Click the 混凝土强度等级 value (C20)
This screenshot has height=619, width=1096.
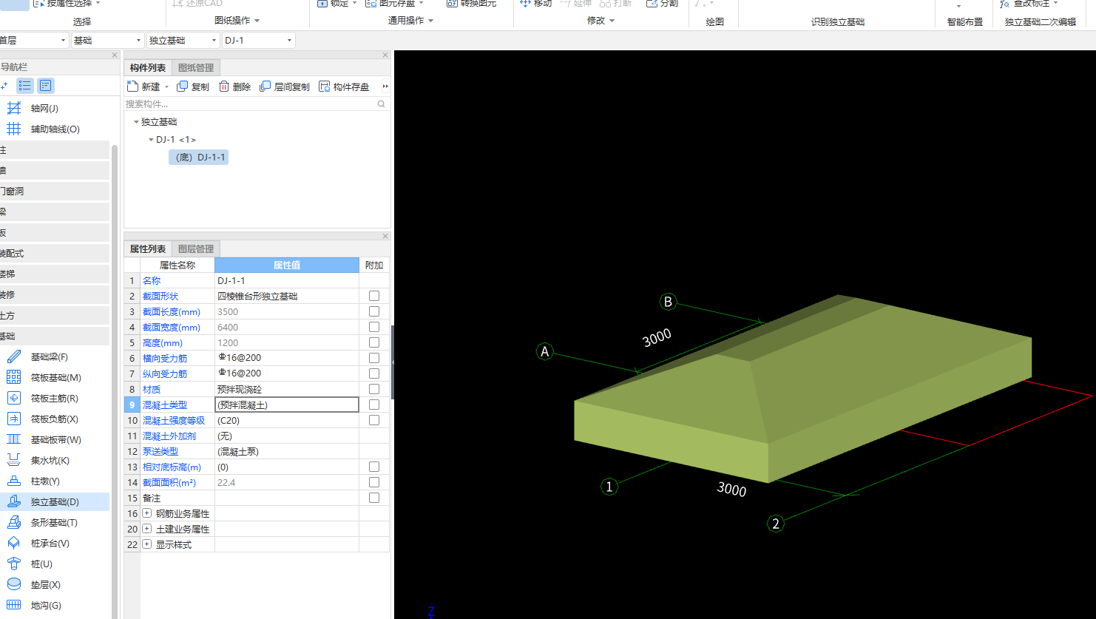tap(287, 420)
